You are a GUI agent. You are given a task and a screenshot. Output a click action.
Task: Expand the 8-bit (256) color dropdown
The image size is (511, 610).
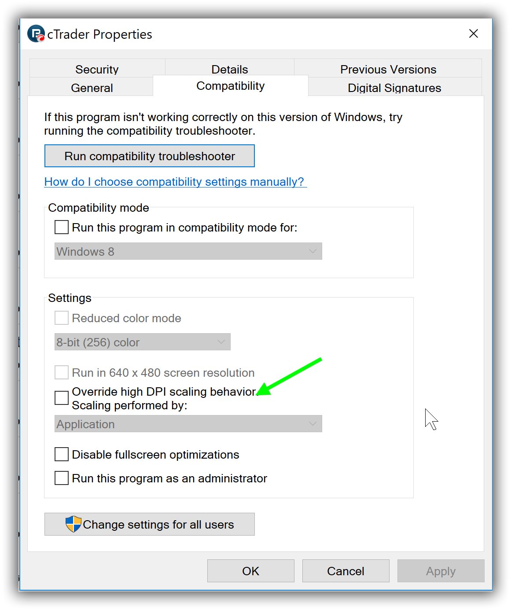tap(142, 342)
